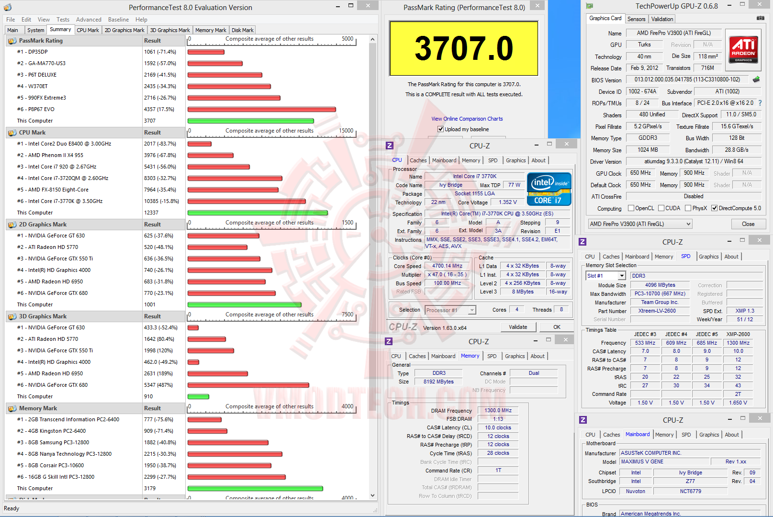Click the PassMark Rating section icon
The height and width of the screenshot is (517, 773).
12,41
